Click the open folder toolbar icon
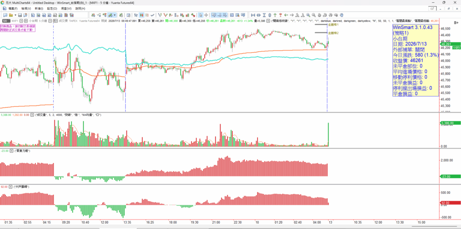This screenshot has width=461, height=229. pos(11,15)
